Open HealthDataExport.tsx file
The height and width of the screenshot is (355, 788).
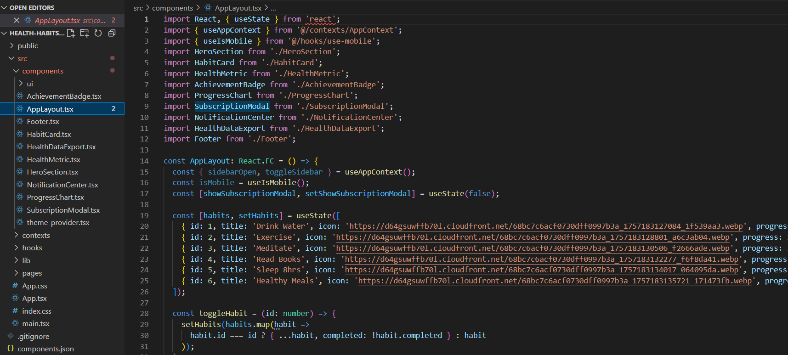(x=61, y=147)
